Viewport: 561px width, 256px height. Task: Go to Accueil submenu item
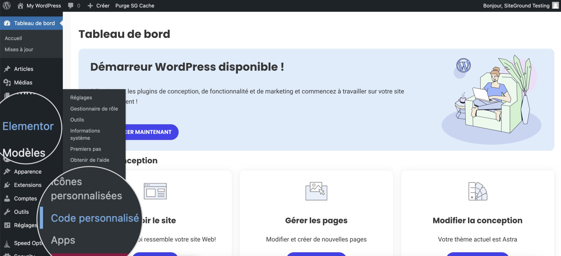(x=13, y=38)
